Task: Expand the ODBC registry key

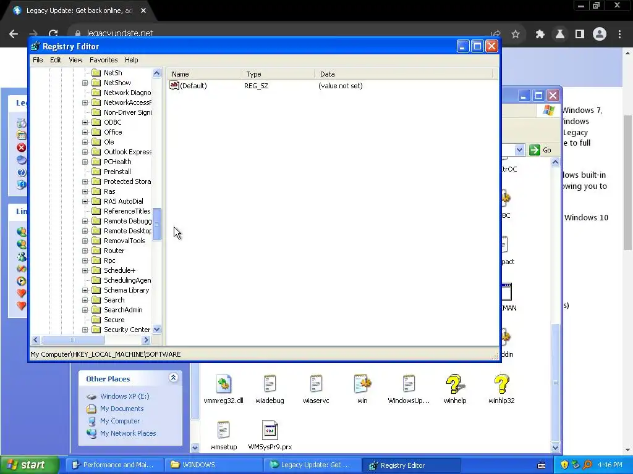Action: pyautogui.click(x=85, y=122)
